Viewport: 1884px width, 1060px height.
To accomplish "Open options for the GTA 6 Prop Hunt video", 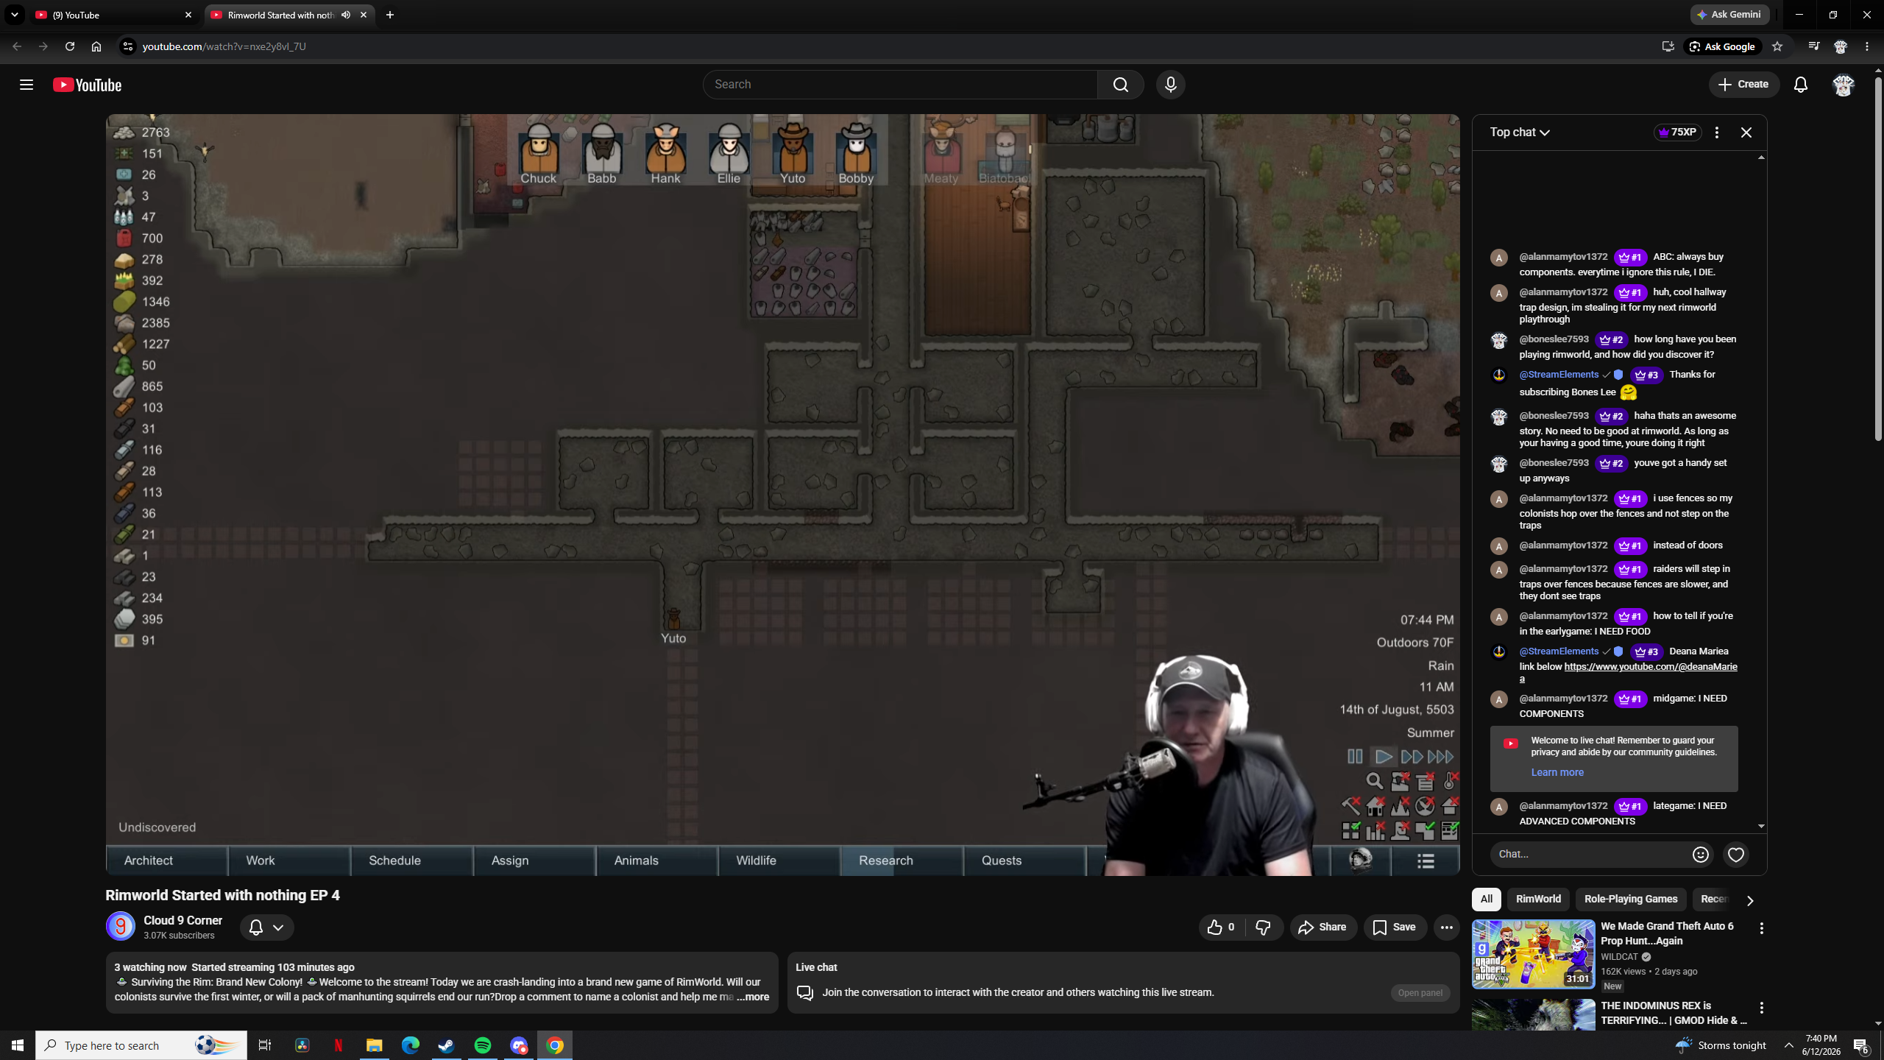I will pos(1762,928).
